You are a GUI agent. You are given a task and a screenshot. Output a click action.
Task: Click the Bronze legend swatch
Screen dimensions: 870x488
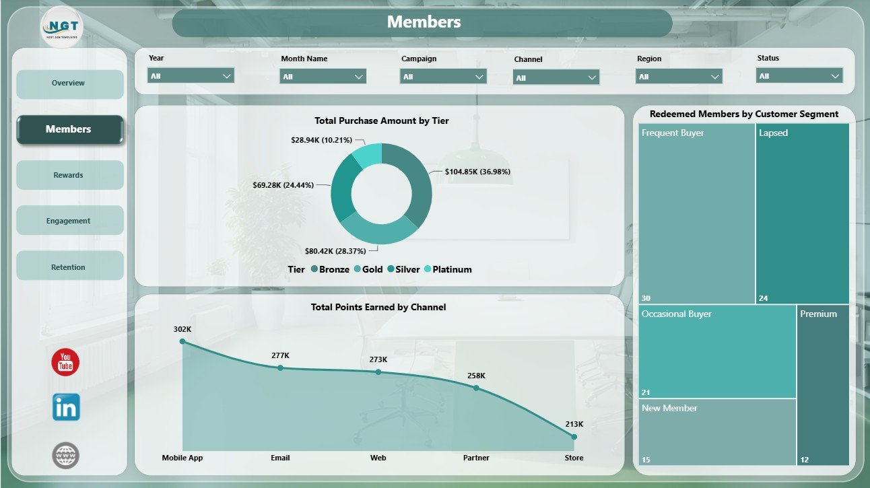point(314,269)
